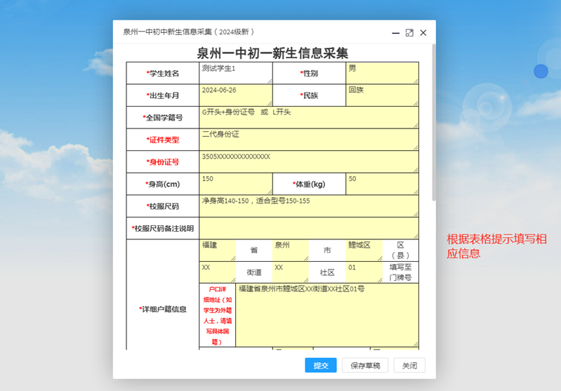Close the dialog with the X icon
This screenshot has height=391, width=561.
point(423,33)
